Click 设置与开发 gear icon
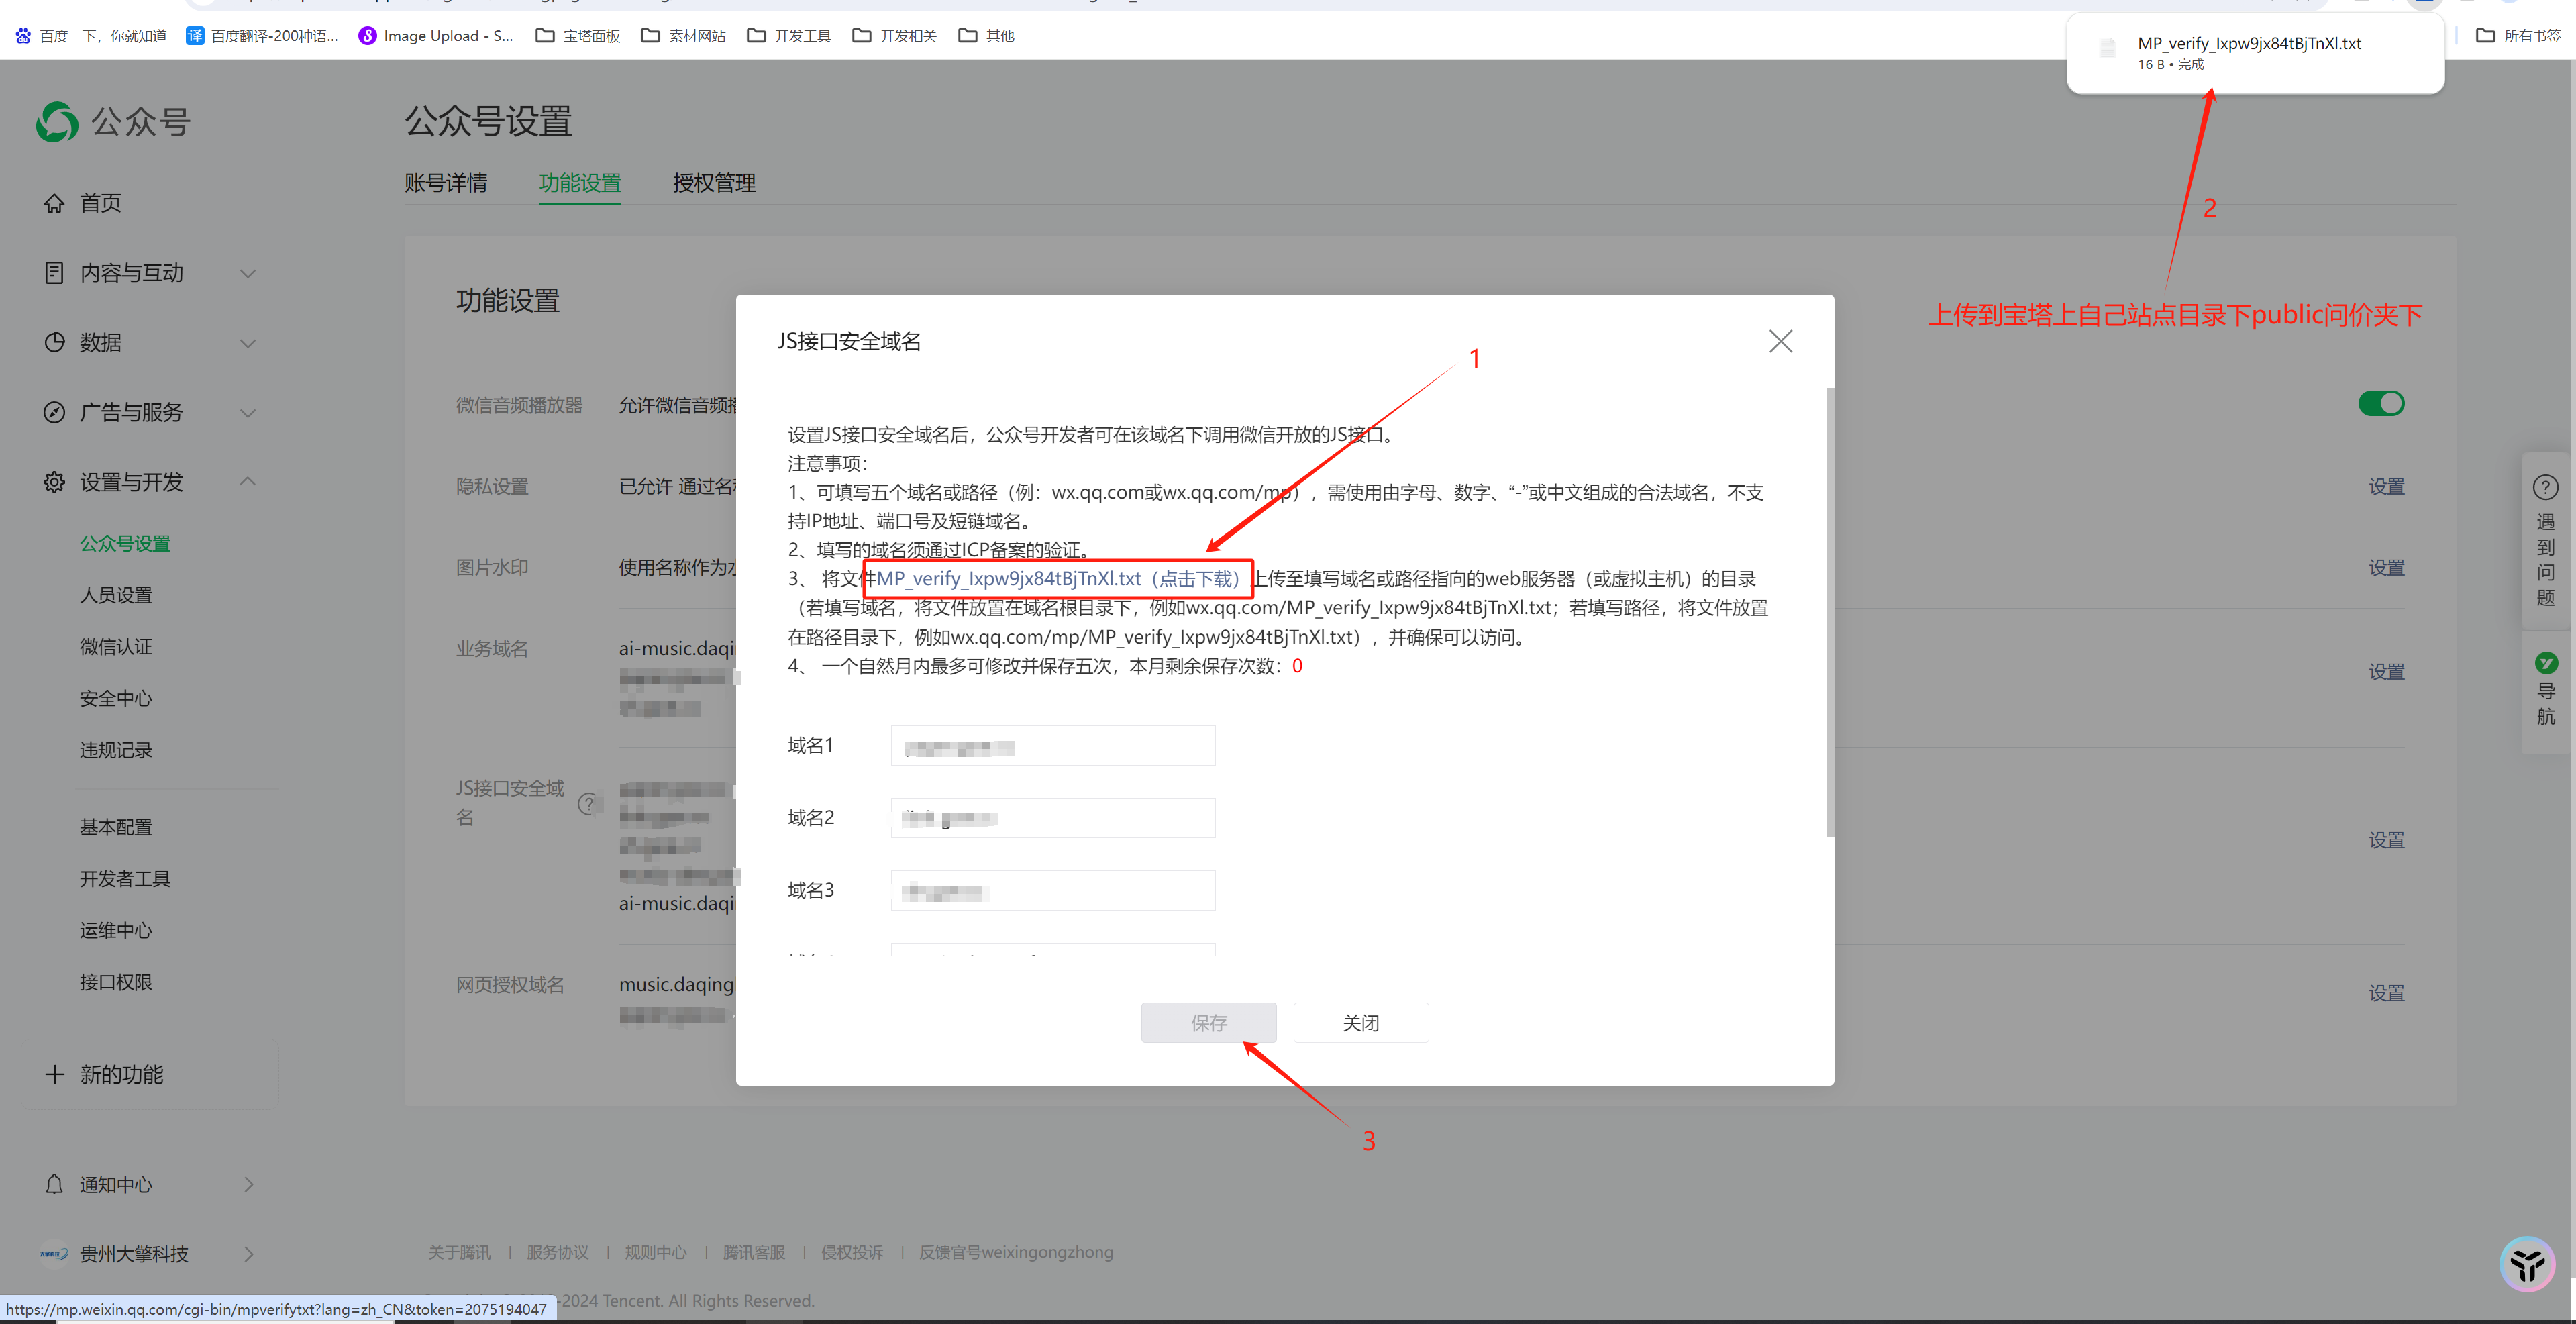Screen dimensions: 2576x1324 tap(54, 482)
